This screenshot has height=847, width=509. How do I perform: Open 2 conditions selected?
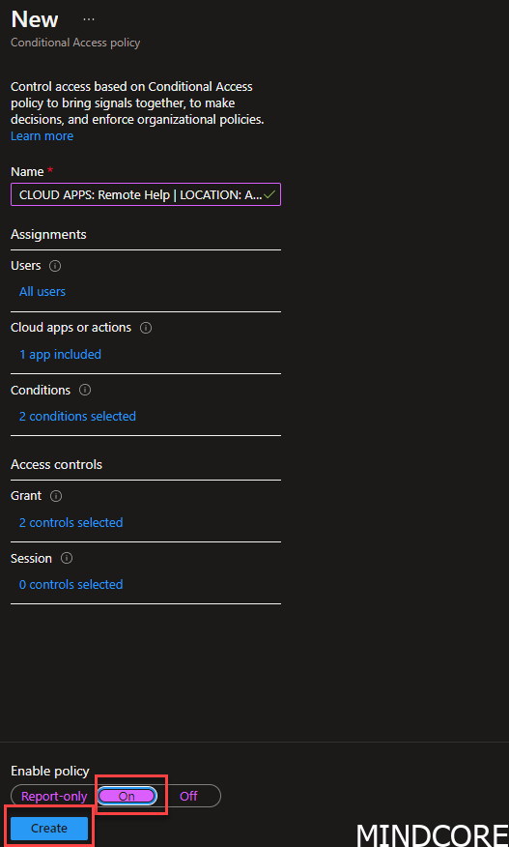click(77, 417)
